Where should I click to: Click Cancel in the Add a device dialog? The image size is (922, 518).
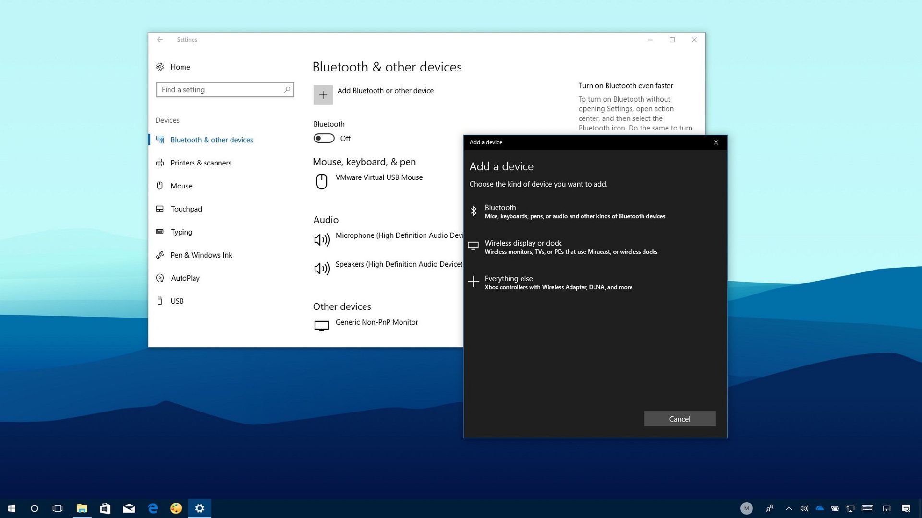pos(679,419)
